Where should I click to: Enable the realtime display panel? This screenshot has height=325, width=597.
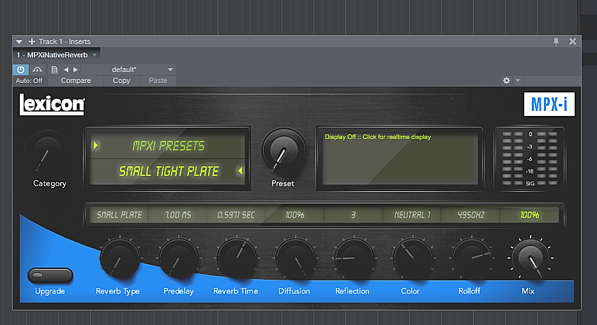click(400, 158)
